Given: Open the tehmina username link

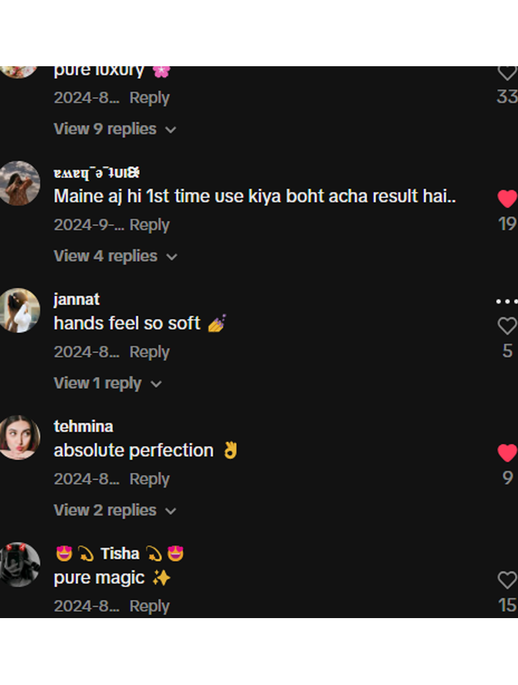Looking at the screenshot, I should click(x=83, y=427).
